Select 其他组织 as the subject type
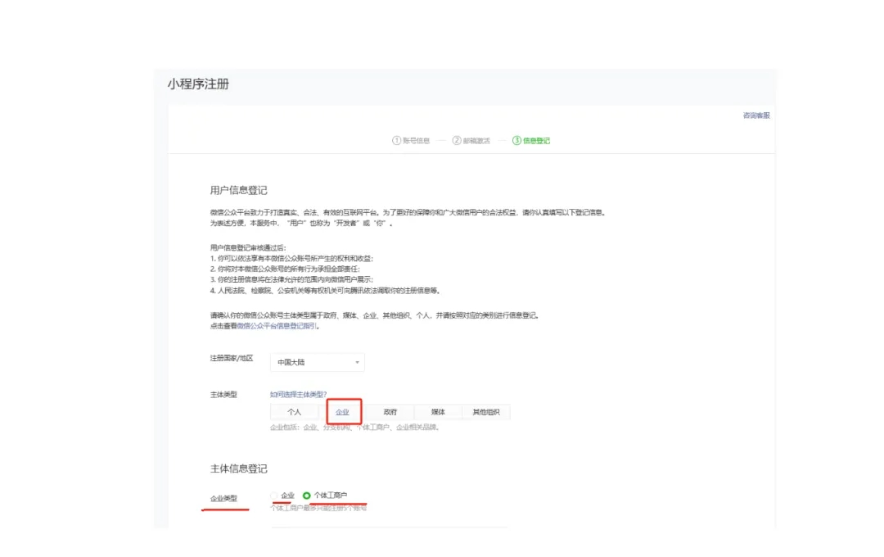Image resolution: width=884 pixels, height=557 pixels. (x=486, y=412)
